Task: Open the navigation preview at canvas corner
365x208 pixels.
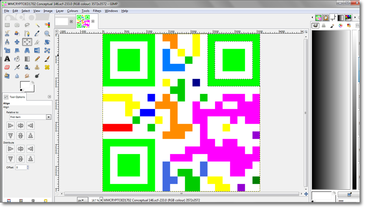Action: [x=306, y=194]
